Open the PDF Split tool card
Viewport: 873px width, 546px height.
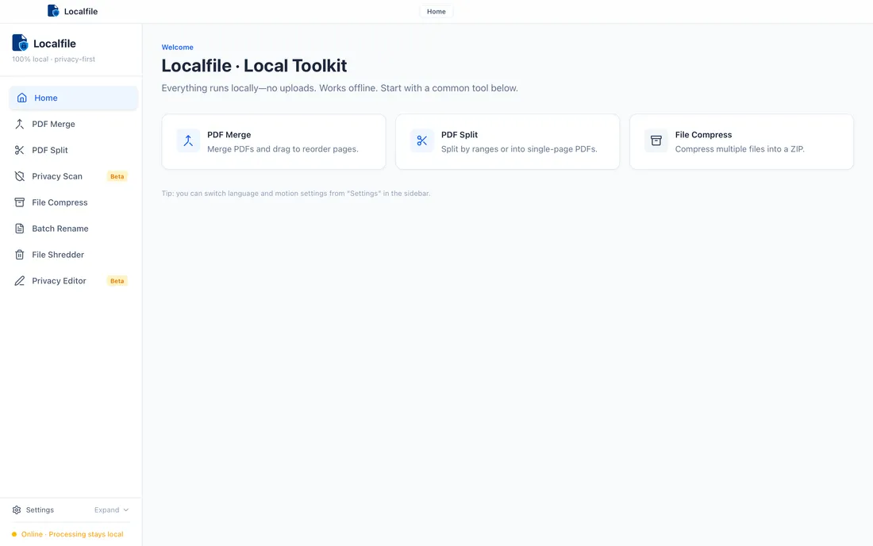tap(508, 141)
